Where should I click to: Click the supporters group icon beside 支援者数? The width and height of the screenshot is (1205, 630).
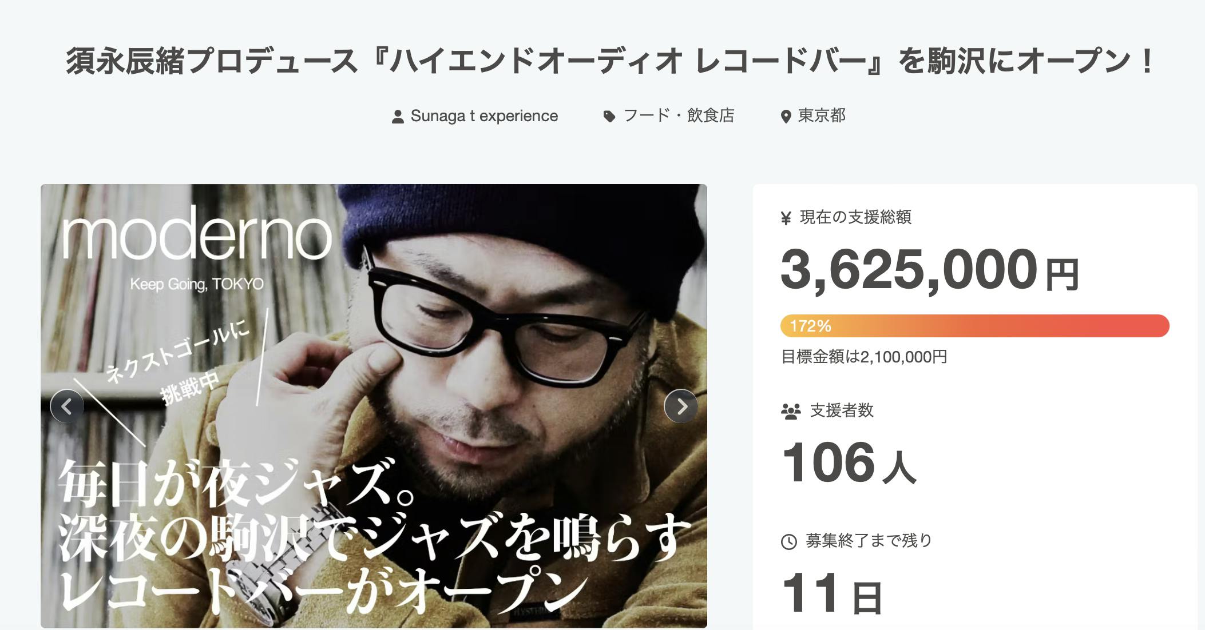791,411
